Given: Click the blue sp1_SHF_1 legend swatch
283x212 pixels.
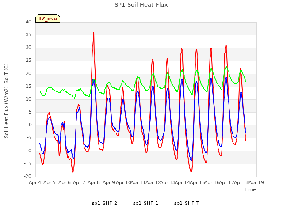Looking at the screenshot, I should [127, 204].
